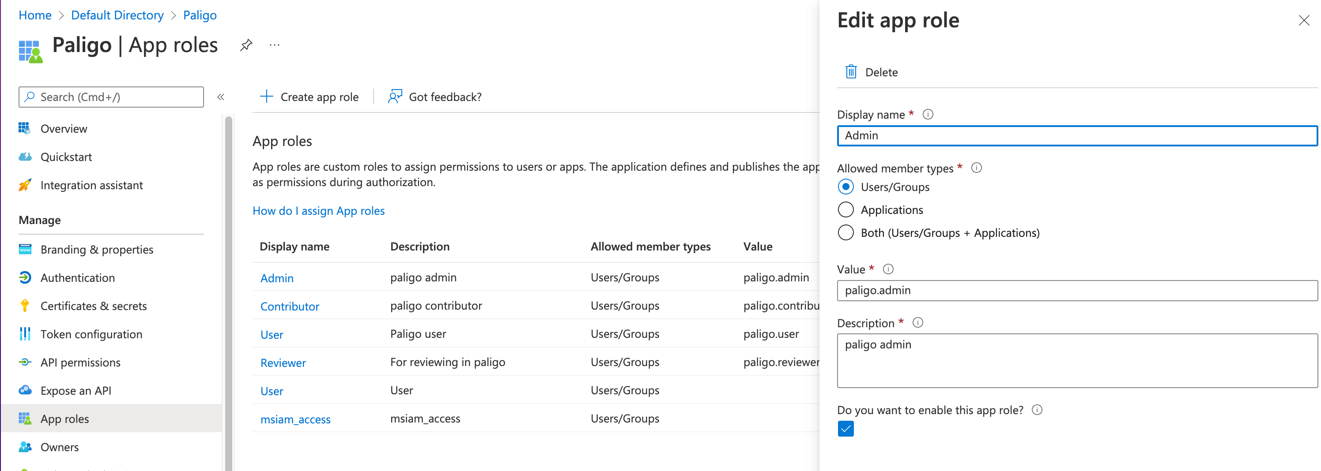Click the Got feedback person icon
Viewport: 1321px width, 471px height.
tap(394, 97)
